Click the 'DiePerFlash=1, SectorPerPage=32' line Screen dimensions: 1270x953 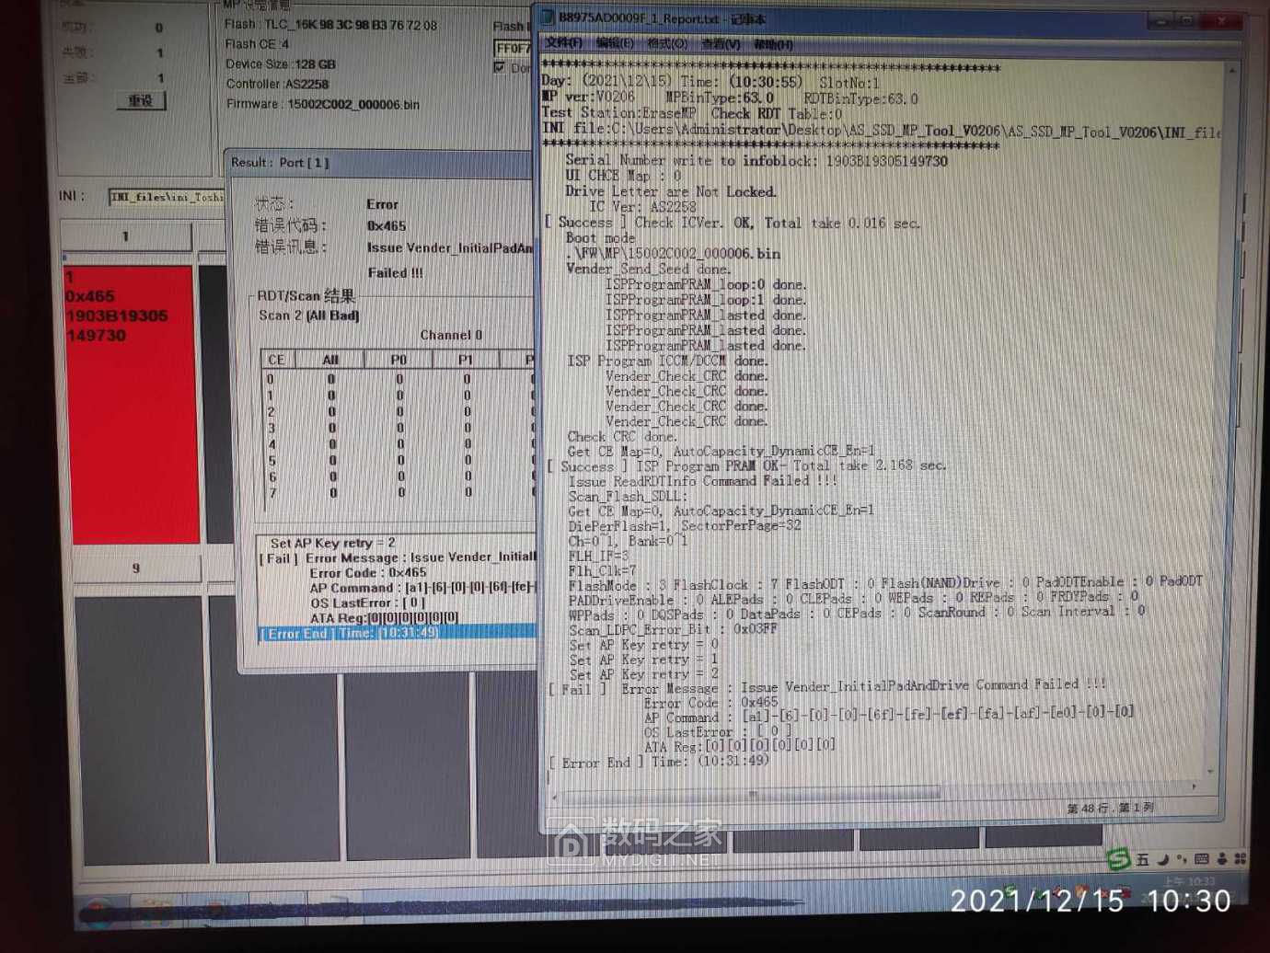click(685, 525)
